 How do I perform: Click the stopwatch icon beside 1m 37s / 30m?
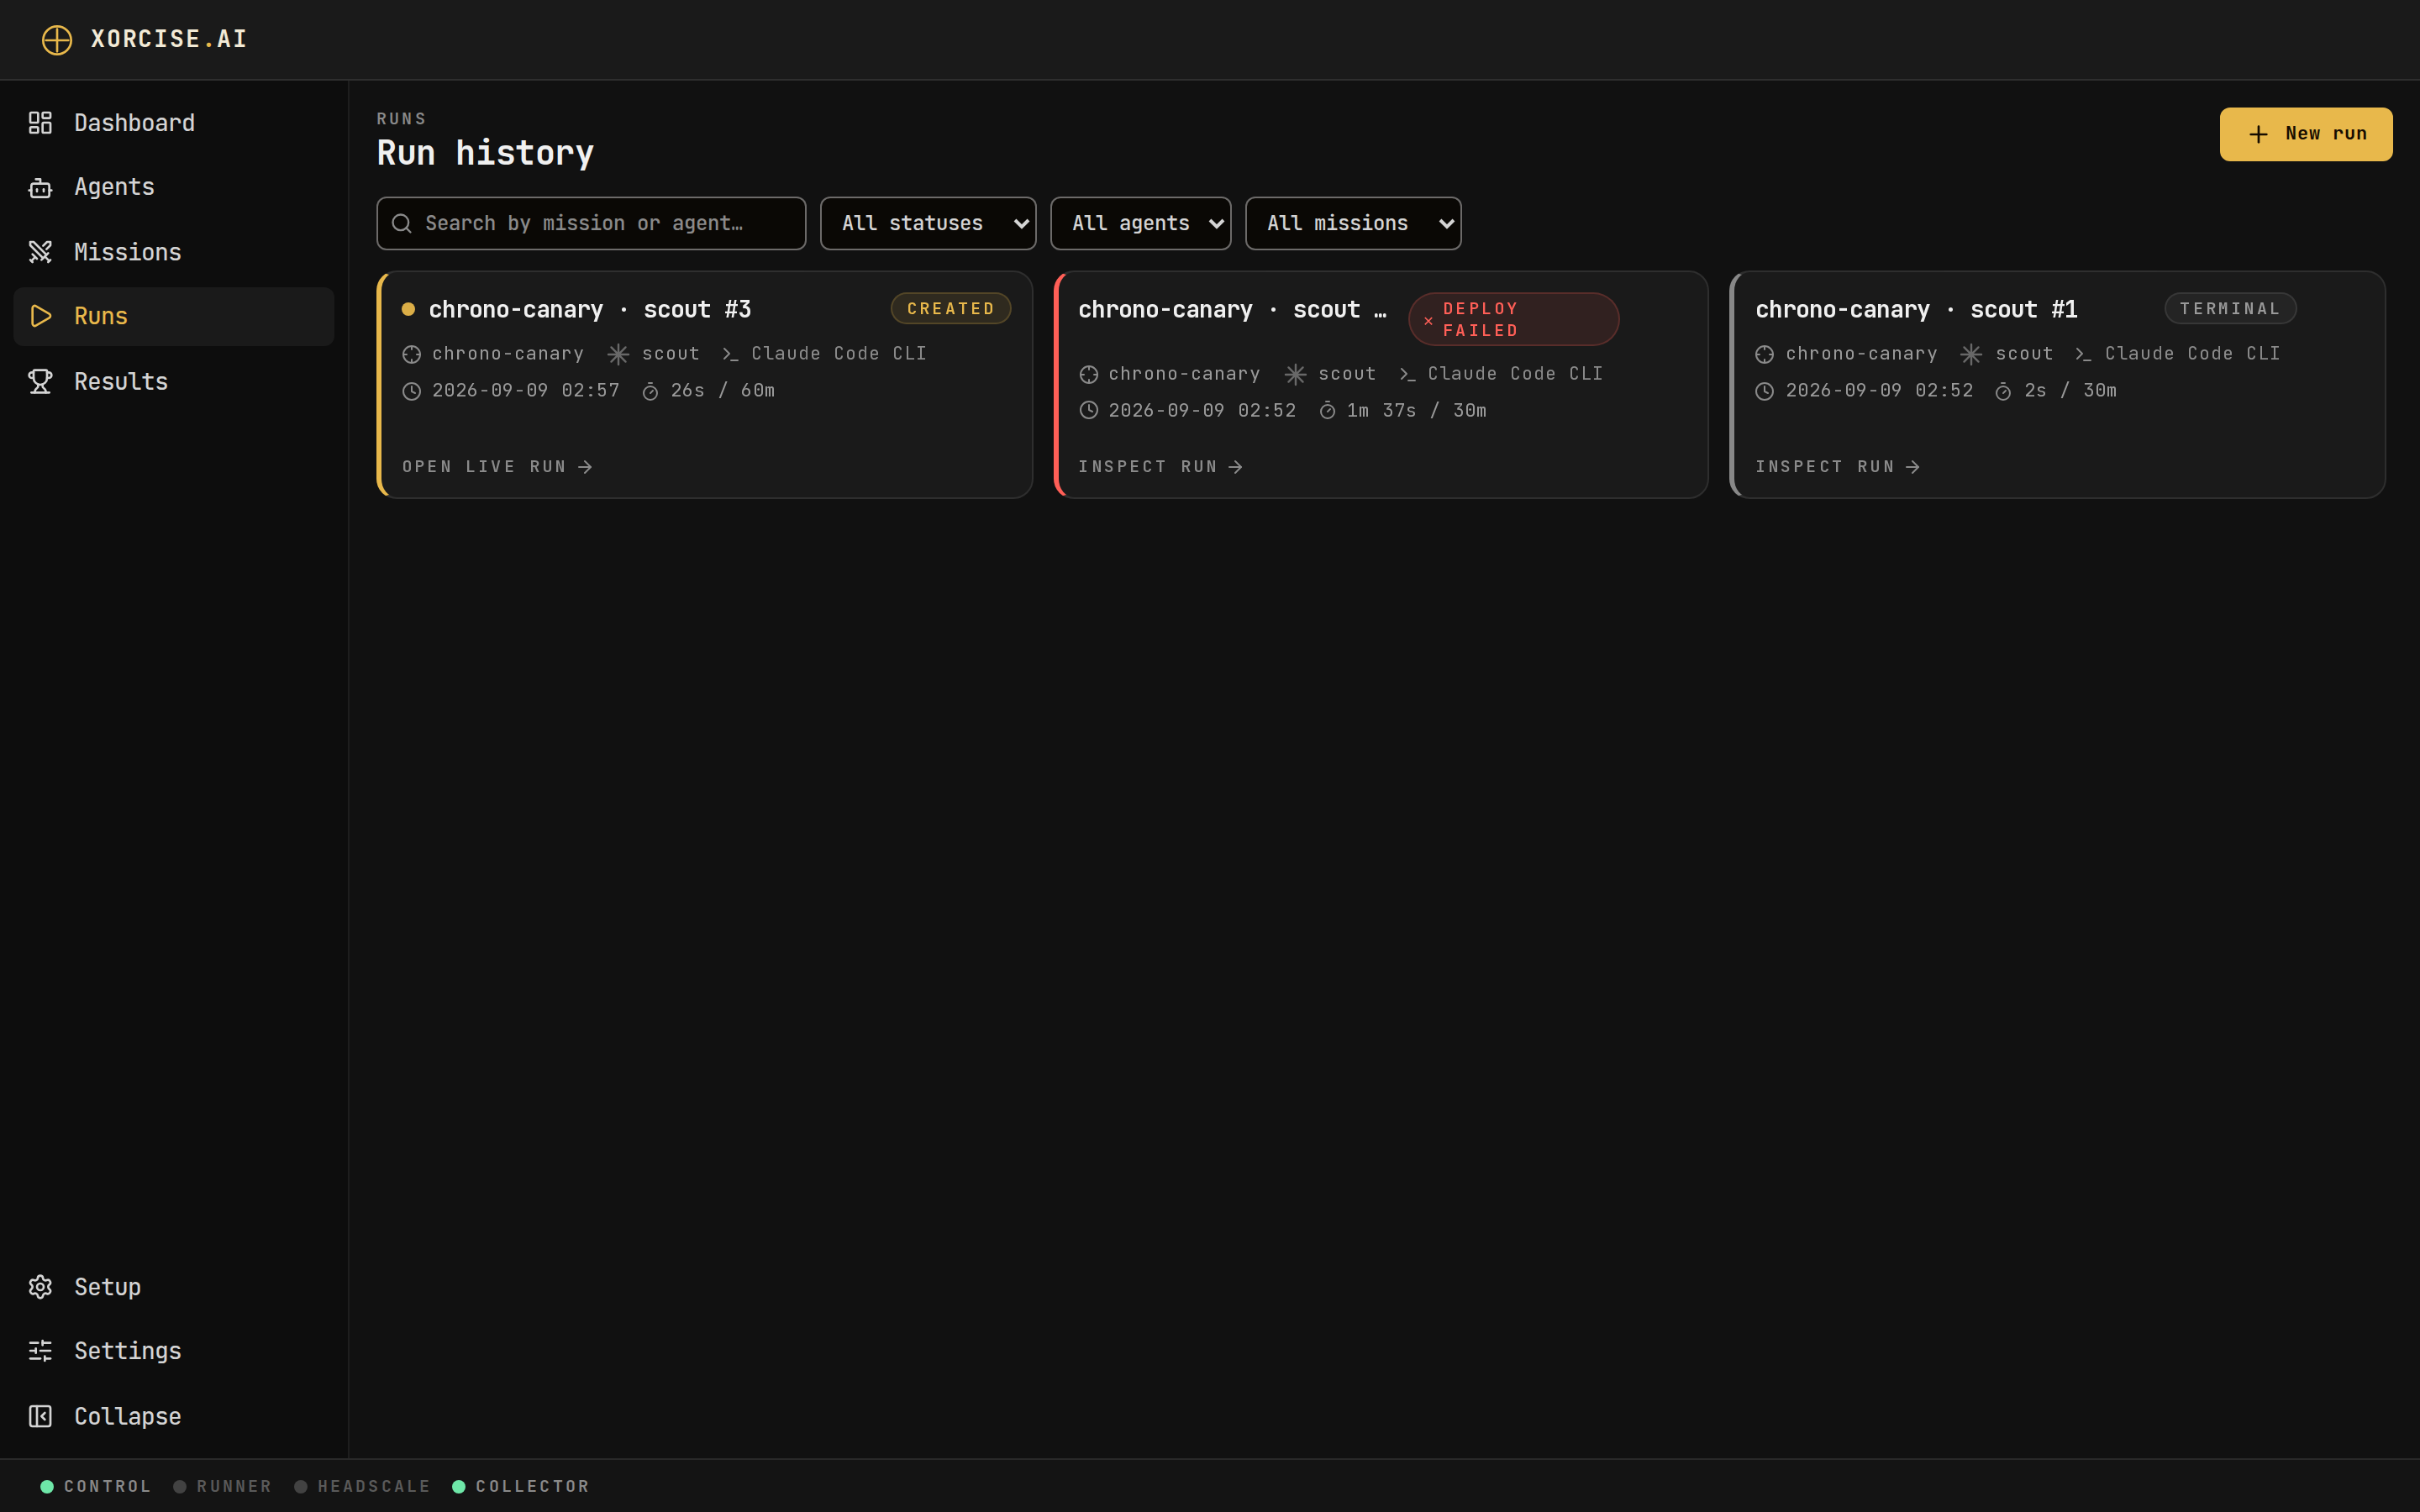pos(1327,411)
